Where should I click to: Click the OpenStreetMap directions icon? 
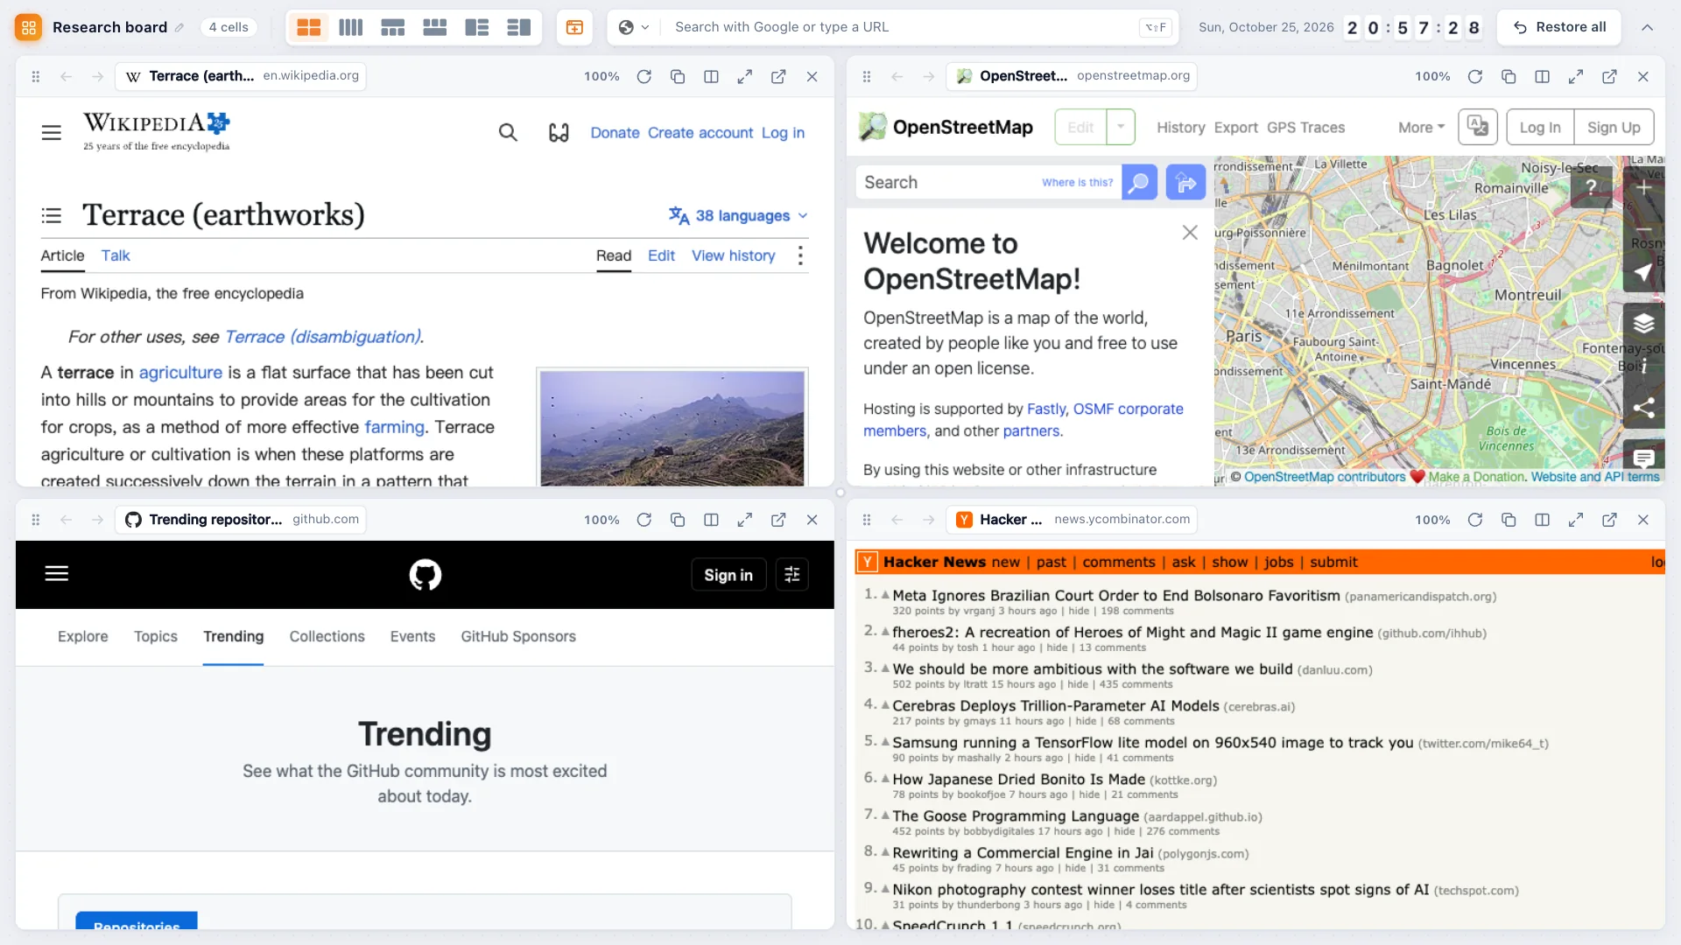tap(1185, 182)
